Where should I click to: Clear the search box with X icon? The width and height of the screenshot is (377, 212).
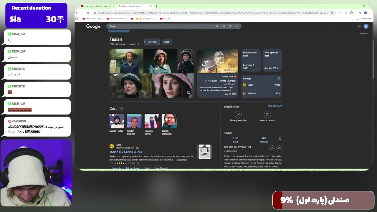point(217,26)
